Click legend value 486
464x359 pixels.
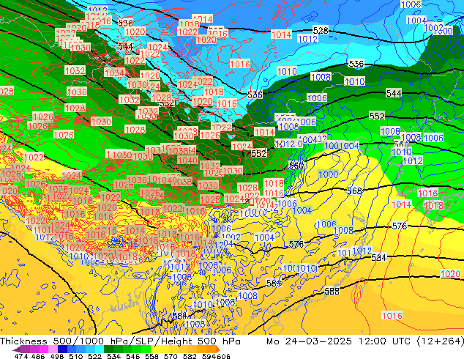[x=38, y=356]
